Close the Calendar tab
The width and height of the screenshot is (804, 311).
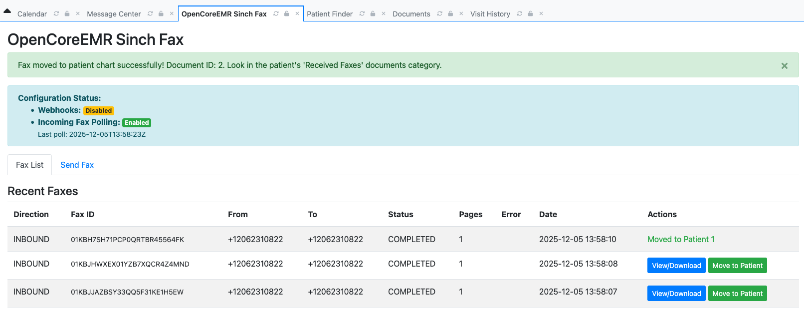(78, 13)
